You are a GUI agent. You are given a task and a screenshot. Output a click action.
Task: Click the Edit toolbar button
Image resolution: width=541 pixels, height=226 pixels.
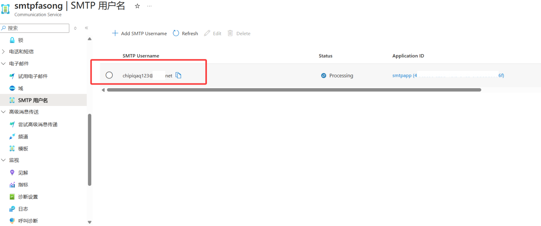tap(213, 33)
